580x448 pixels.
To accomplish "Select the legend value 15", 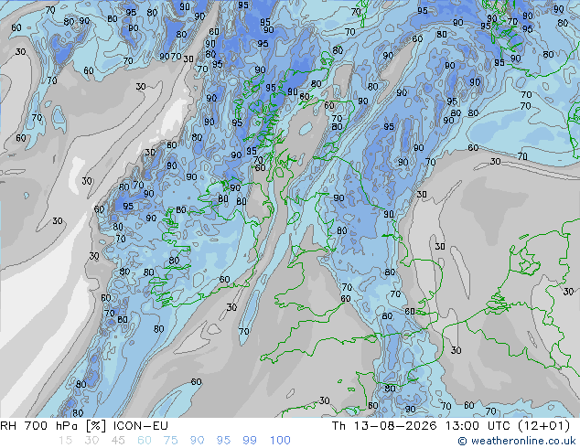I will click(x=66, y=441).
